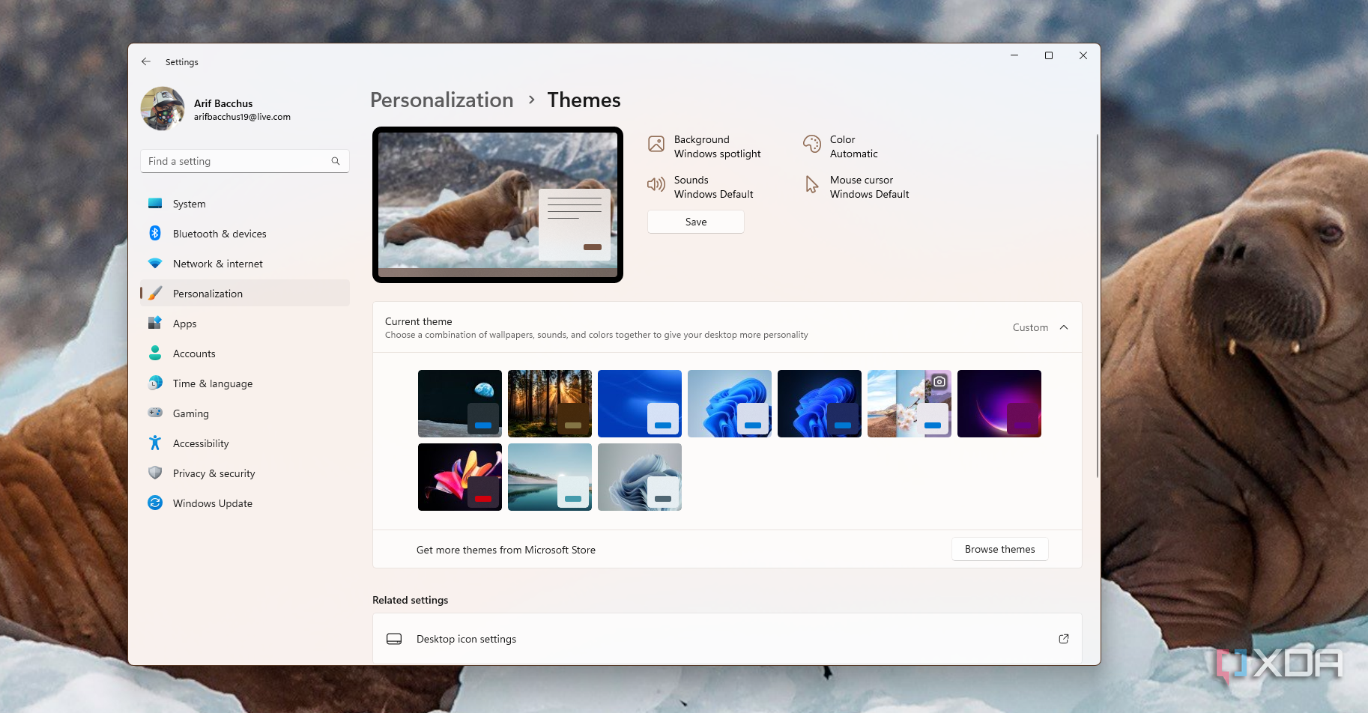The height and width of the screenshot is (713, 1368).
Task: Browse themes from Microsoft Store
Action: [x=999, y=548]
